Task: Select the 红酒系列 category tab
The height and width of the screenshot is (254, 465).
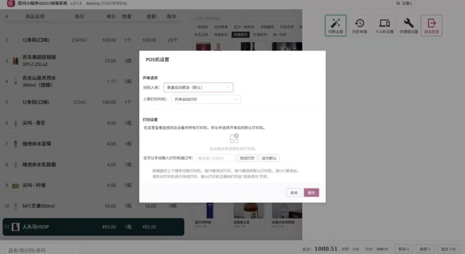Action: coord(260,35)
